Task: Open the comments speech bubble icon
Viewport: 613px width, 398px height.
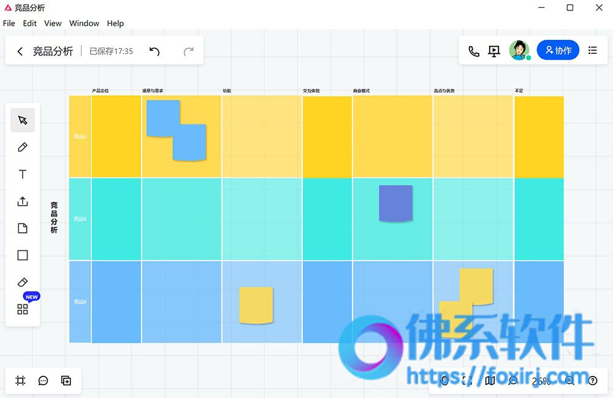Action: pyautogui.click(x=43, y=380)
